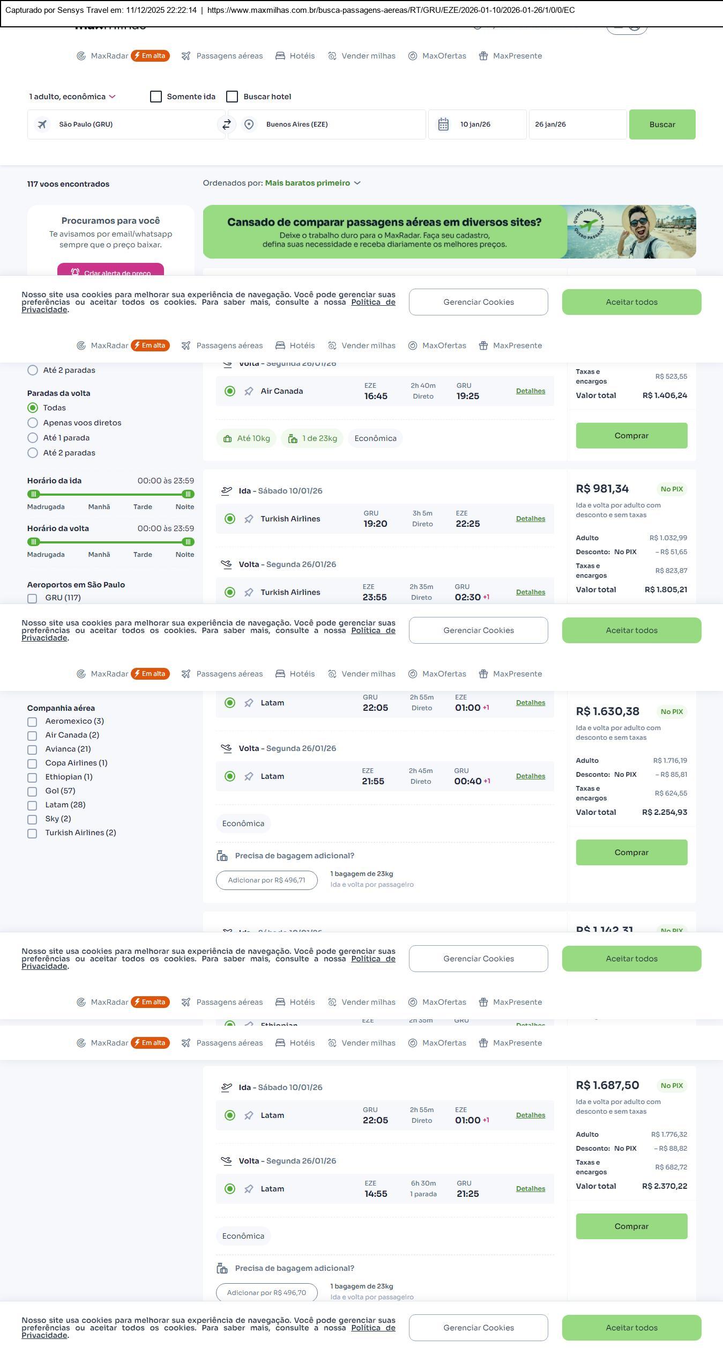This screenshot has width=723, height=1354.
Task: Expand the 'Mais baratos primeiro' sort dropdown
Action: coord(313,183)
